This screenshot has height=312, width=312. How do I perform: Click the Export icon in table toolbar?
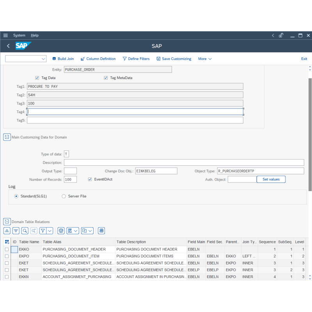pos(85,231)
